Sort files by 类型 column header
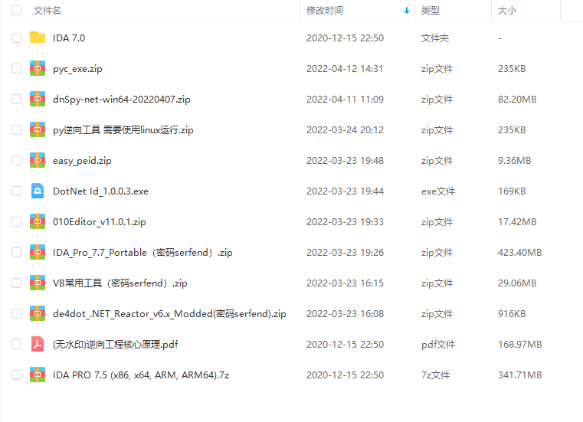583x422 pixels. [431, 11]
